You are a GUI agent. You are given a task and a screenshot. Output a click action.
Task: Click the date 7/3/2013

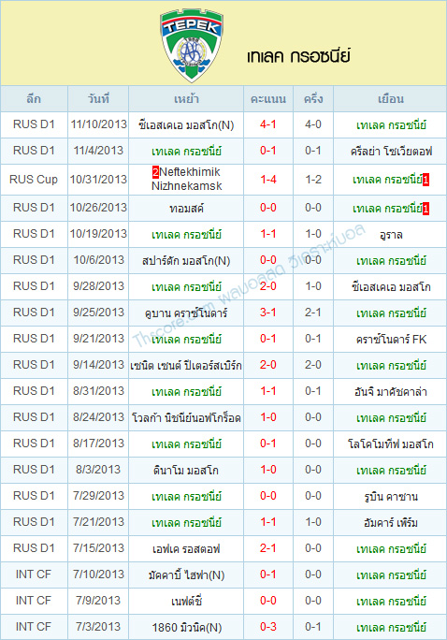[98, 627]
